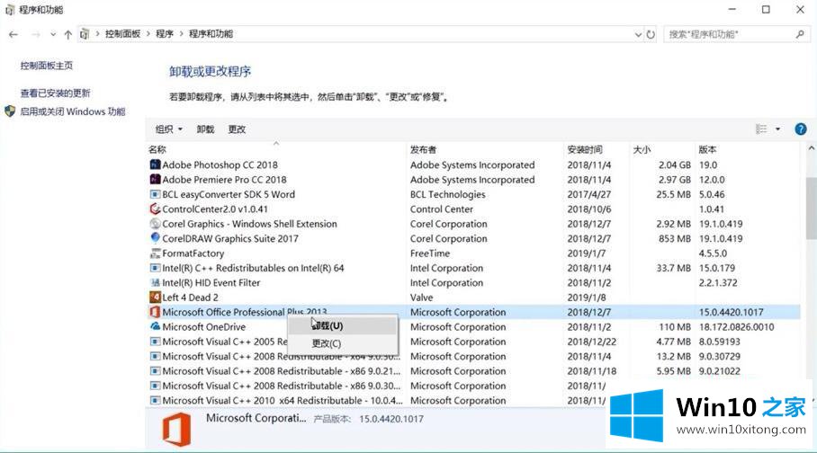Open 查看已安装的更新 link
This screenshot has width=817, height=453.
tap(55, 93)
